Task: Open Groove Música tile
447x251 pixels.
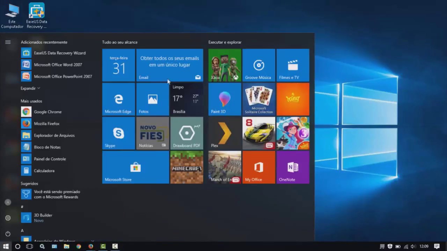Action: click(x=259, y=65)
